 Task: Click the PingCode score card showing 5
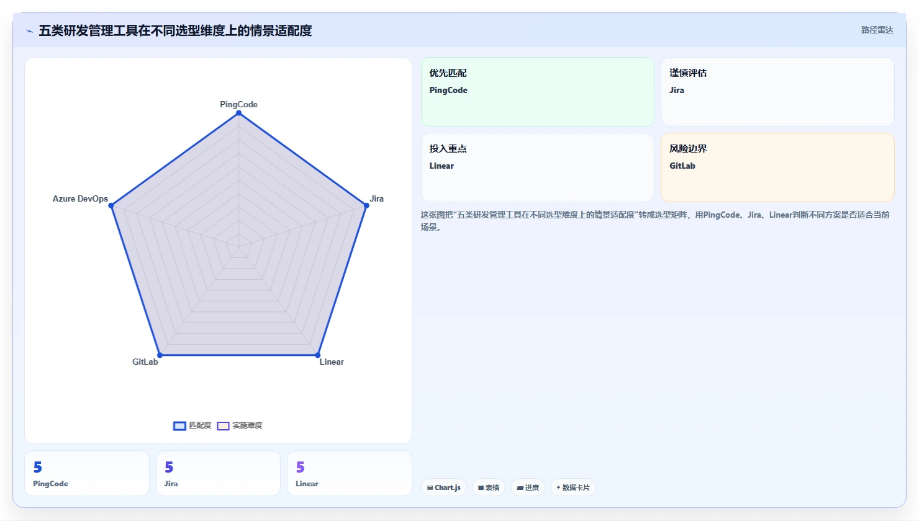pyautogui.click(x=87, y=473)
